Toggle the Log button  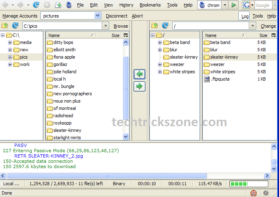(245, 16)
